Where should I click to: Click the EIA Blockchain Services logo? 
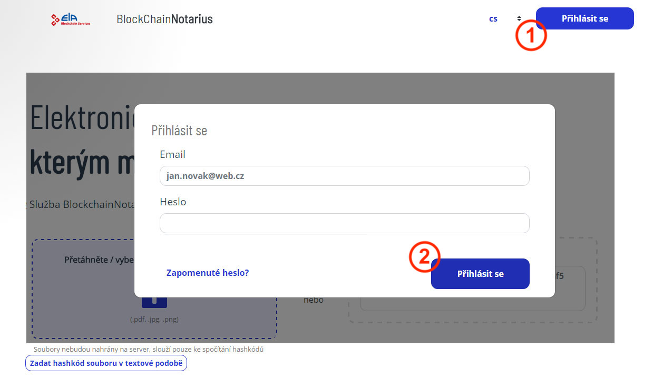tap(70, 19)
